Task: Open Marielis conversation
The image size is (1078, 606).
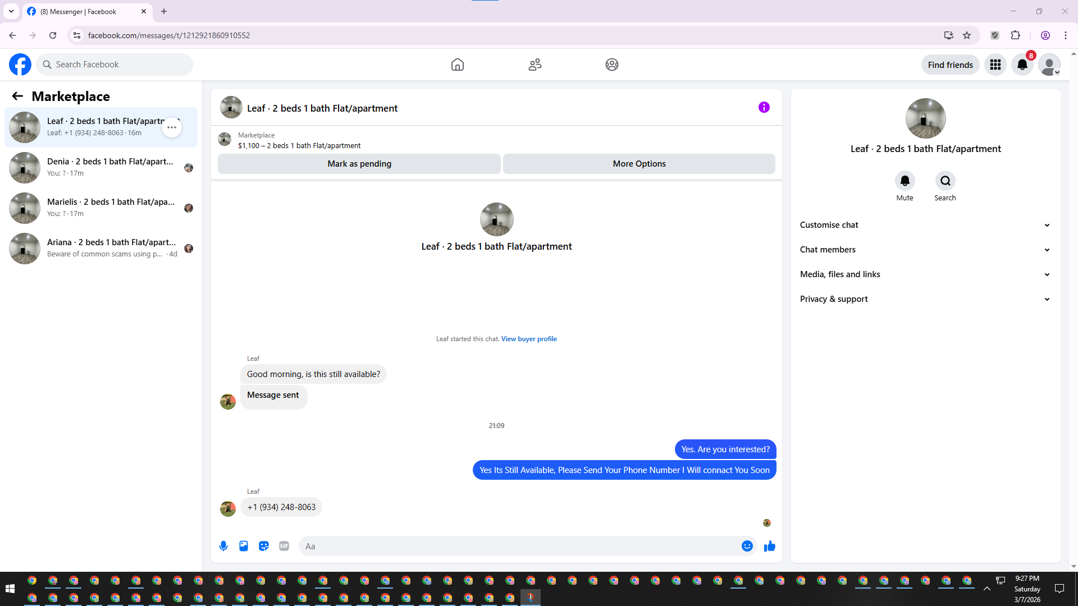Action: click(x=101, y=208)
